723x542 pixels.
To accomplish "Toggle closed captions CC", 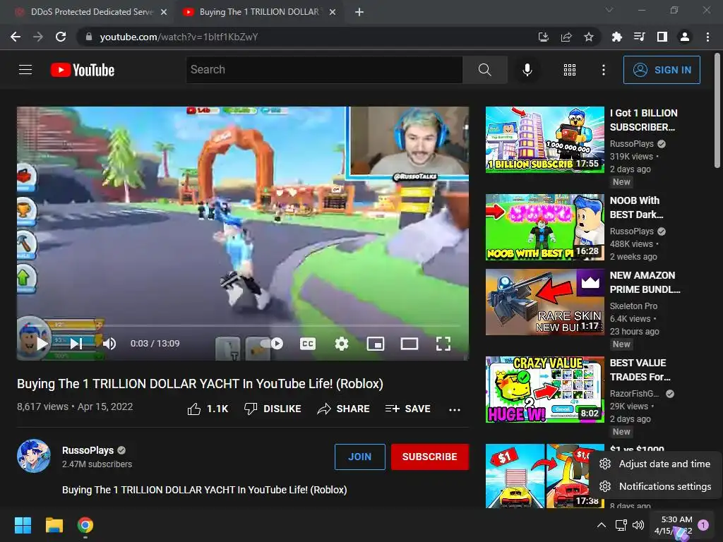I will click(x=308, y=344).
